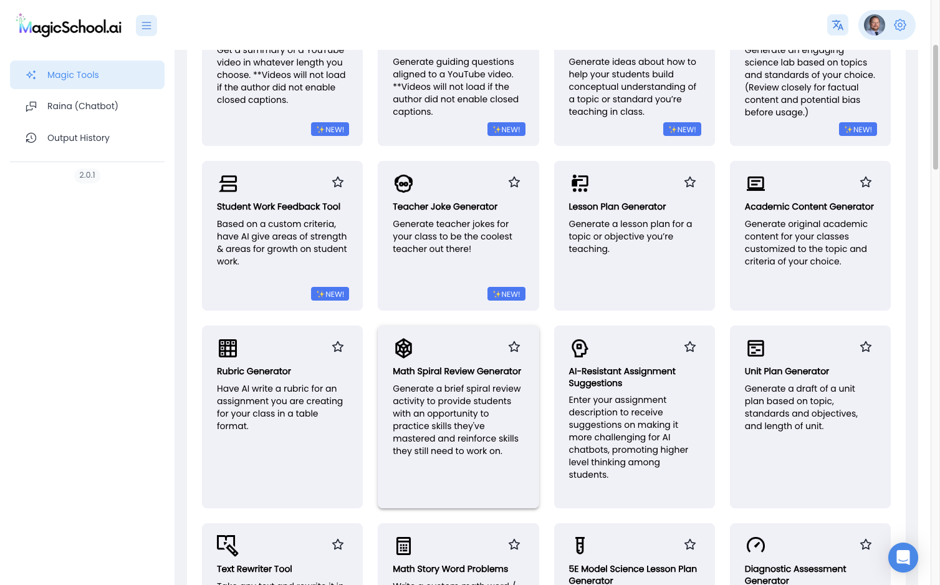
Task: Favorite the AI-Resistant Assignment Suggestions tool
Action: (x=690, y=347)
